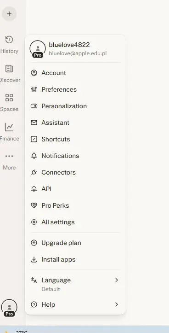Open Notifications bell entry
169x333 pixels.
pos(75,156)
